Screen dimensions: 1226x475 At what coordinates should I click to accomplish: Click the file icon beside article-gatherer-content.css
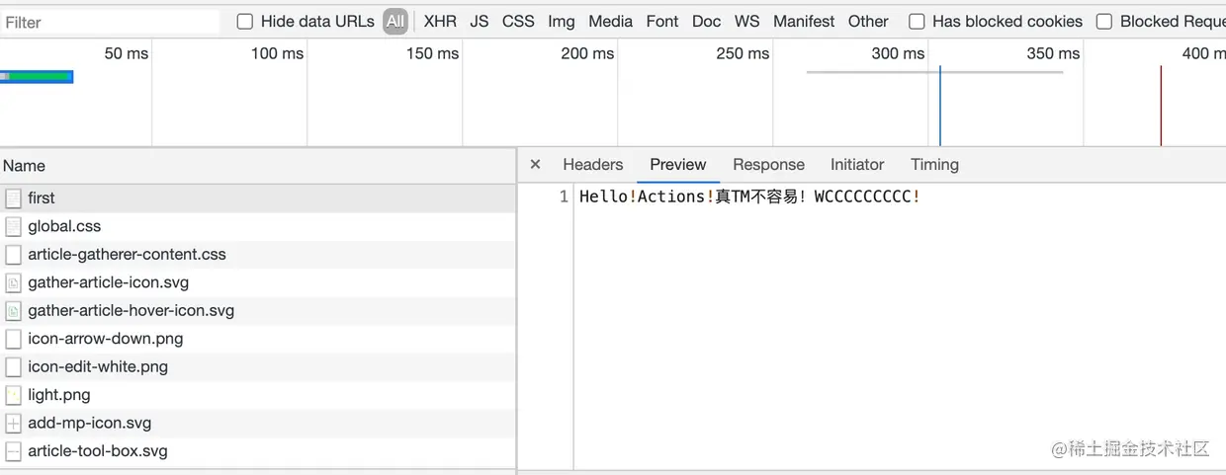13,255
